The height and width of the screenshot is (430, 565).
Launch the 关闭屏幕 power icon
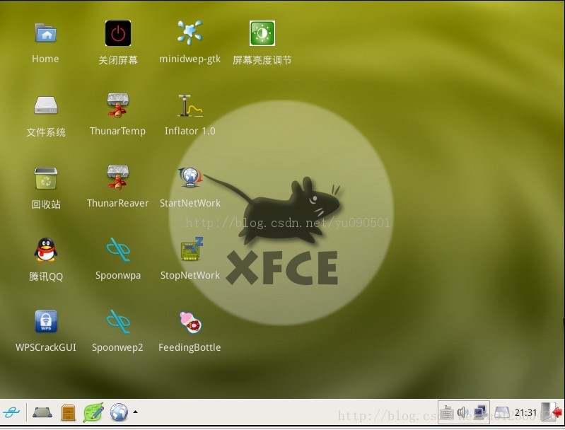tap(118, 33)
